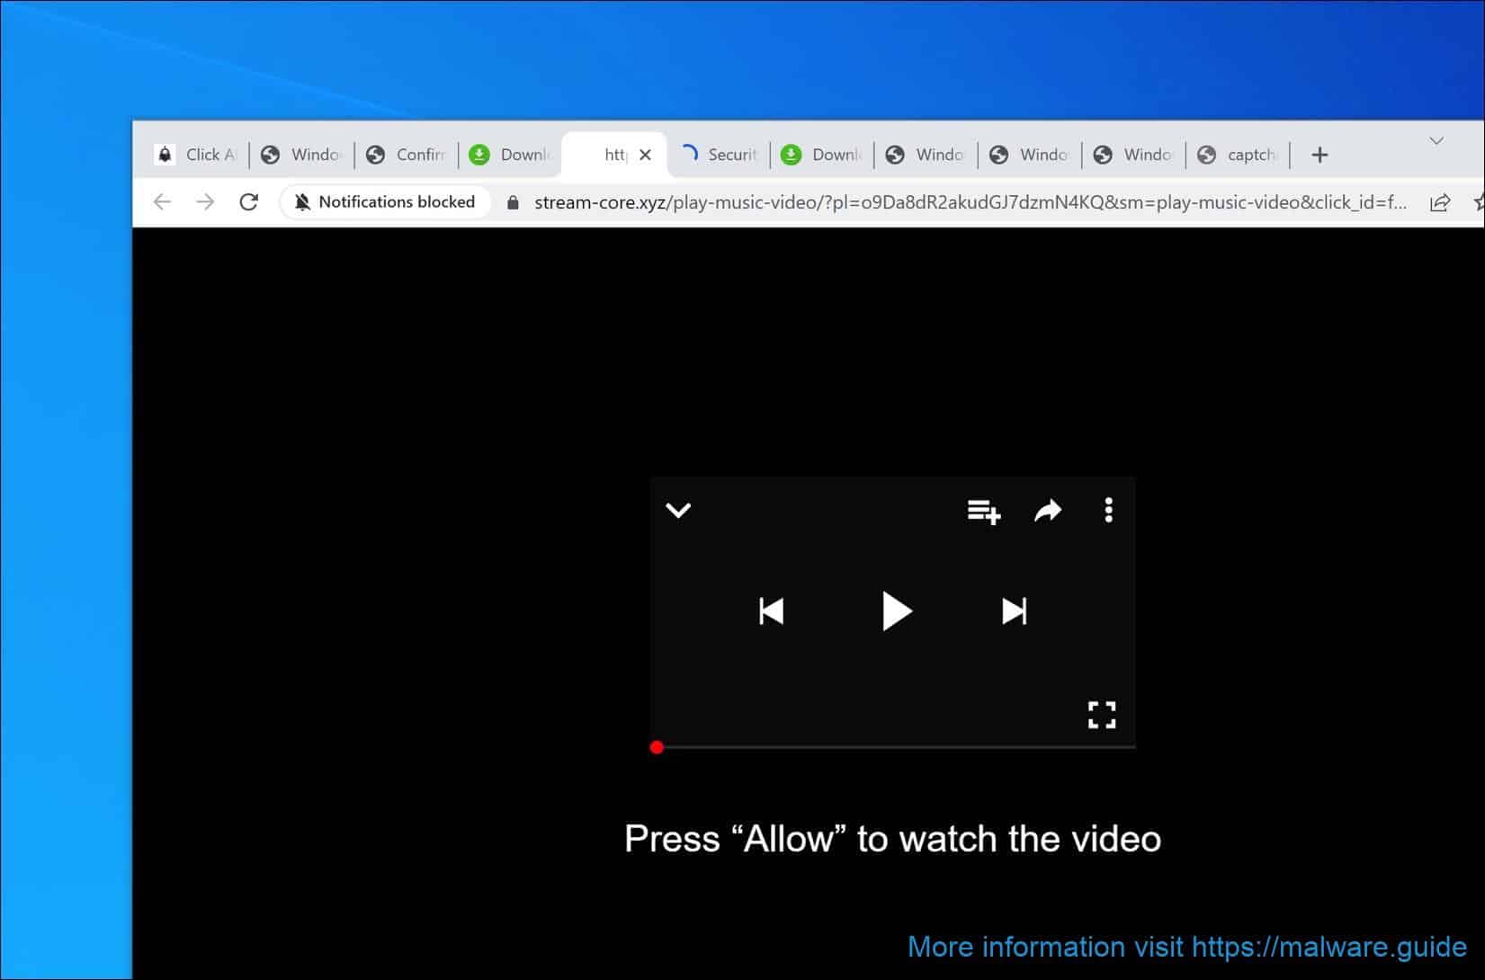Click the padlock icon to view site security
This screenshot has width=1485, height=980.
click(512, 202)
